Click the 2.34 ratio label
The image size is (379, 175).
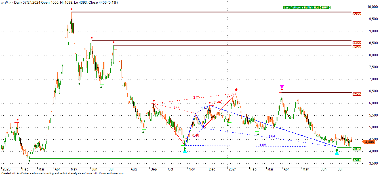[218, 102]
